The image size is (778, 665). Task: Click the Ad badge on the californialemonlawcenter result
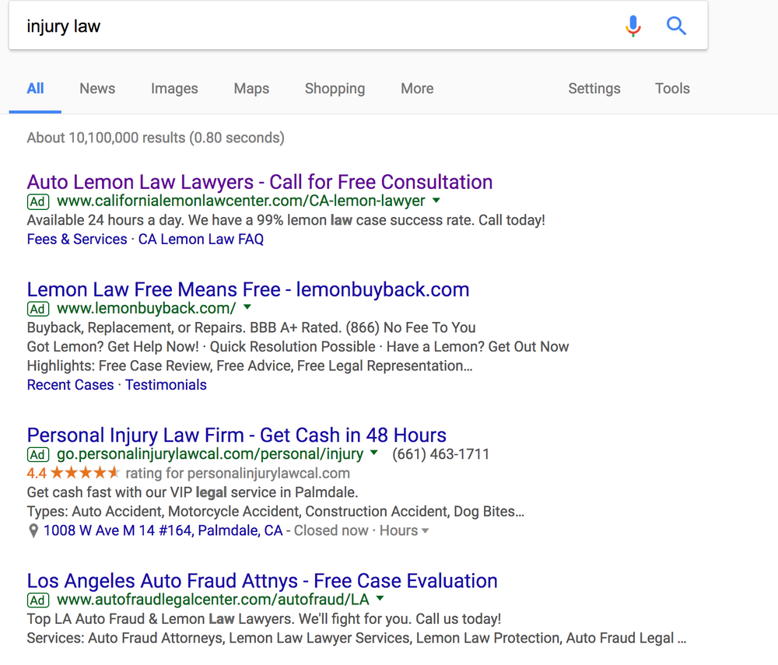click(x=37, y=201)
